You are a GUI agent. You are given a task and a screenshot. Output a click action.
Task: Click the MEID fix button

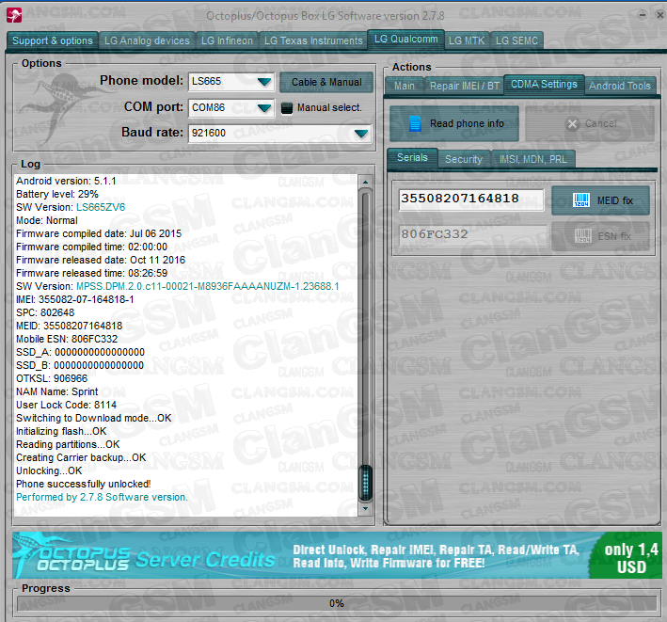(600, 200)
